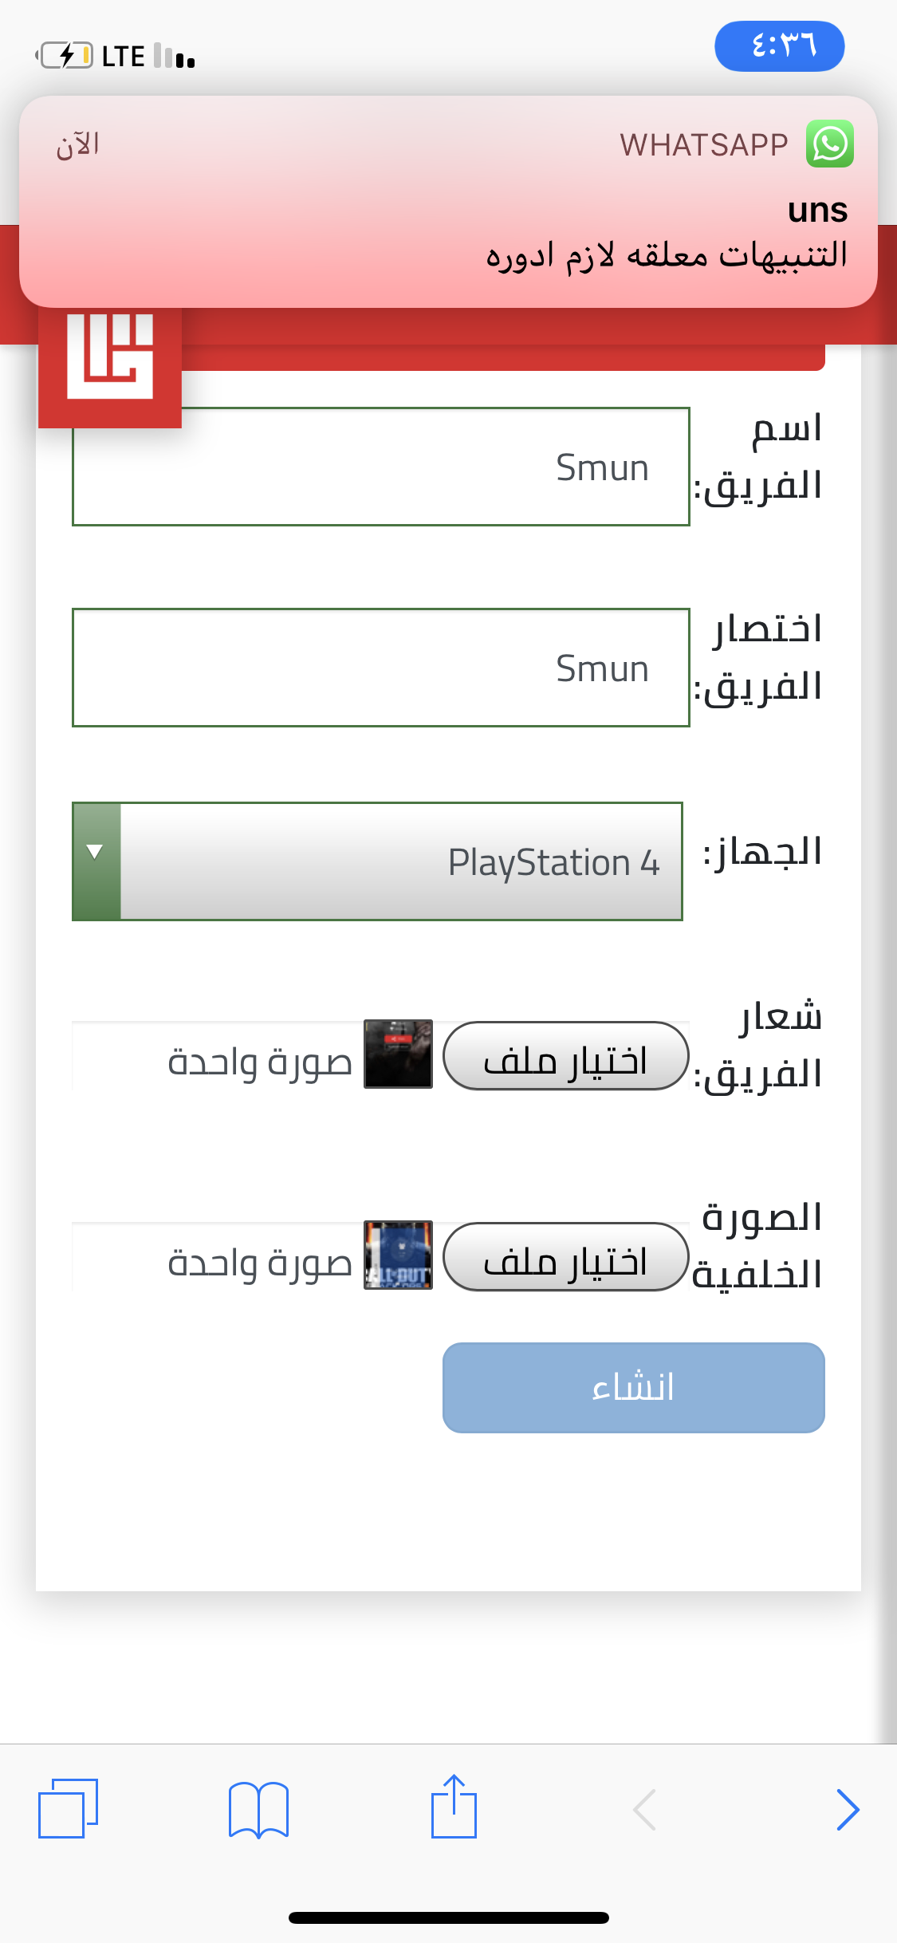Open the bookmarks book icon
This screenshot has width=897, height=1943.
pos(258,1808)
